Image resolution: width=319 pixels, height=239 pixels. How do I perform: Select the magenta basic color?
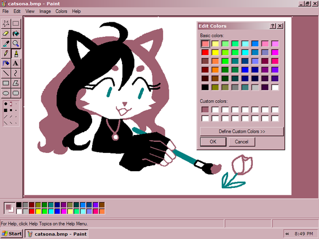275,52
